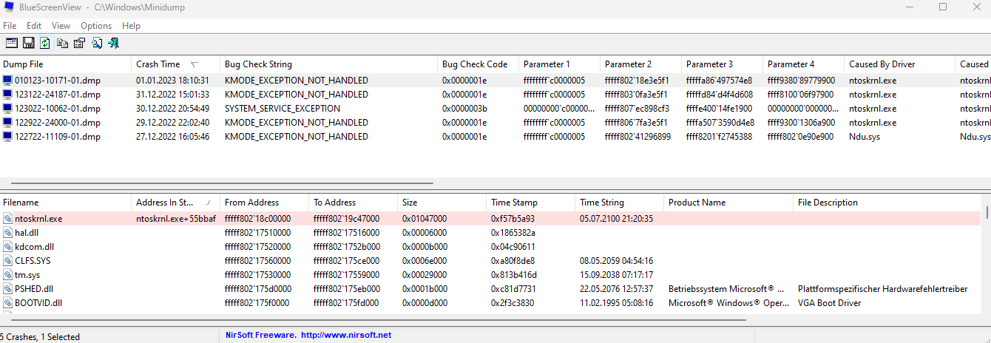Click file icon beside hal.dll
This screenshot has height=343, width=991.
click(7, 232)
